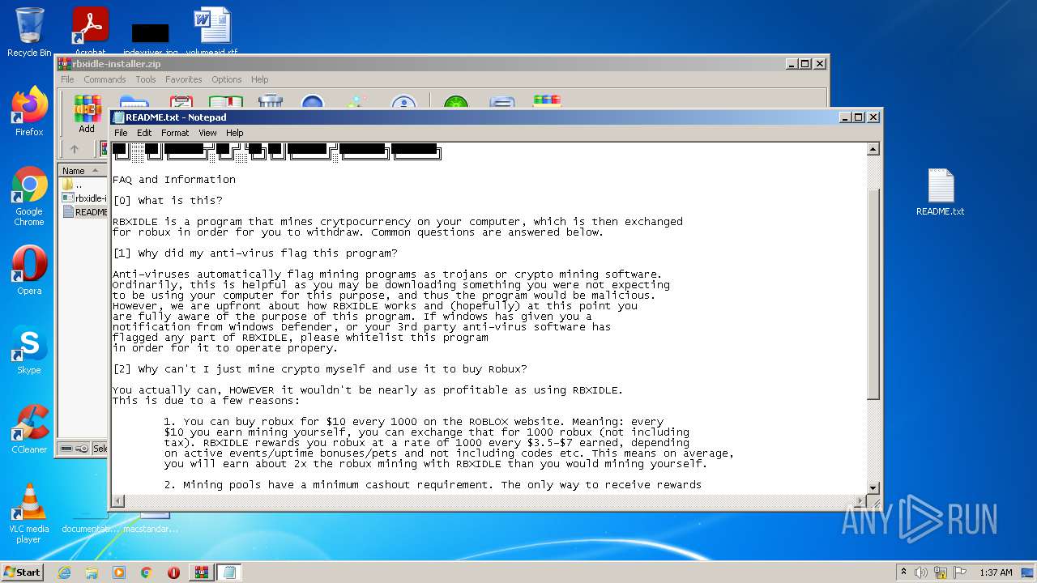The height and width of the screenshot is (583, 1037).
Task: Minimize the WinRAR window
Action: (x=791, y=64)
